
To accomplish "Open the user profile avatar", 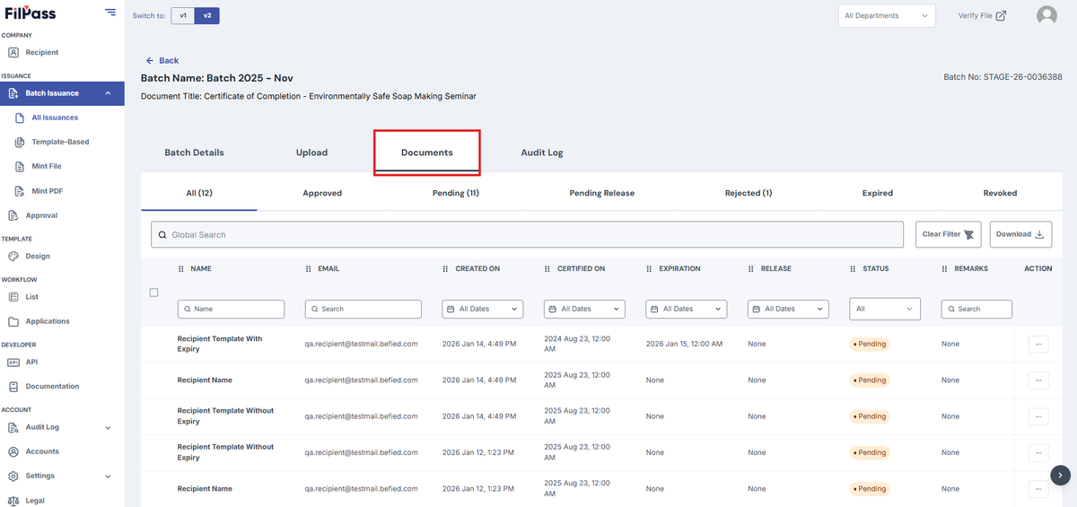I will 1046,15.
